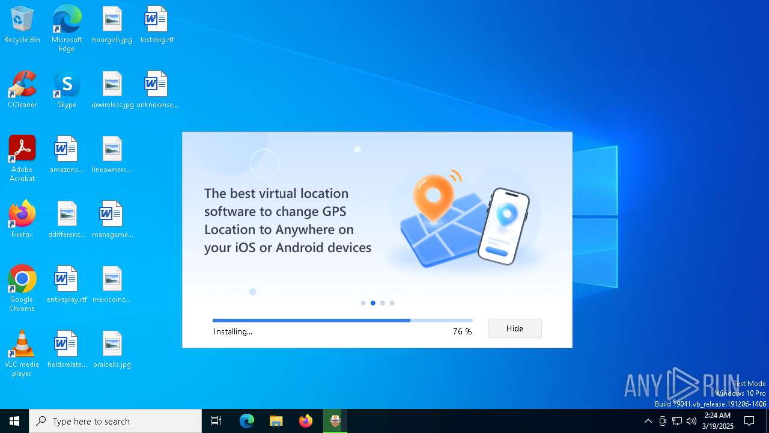Open VLC media player shortcut

point(22,354)
